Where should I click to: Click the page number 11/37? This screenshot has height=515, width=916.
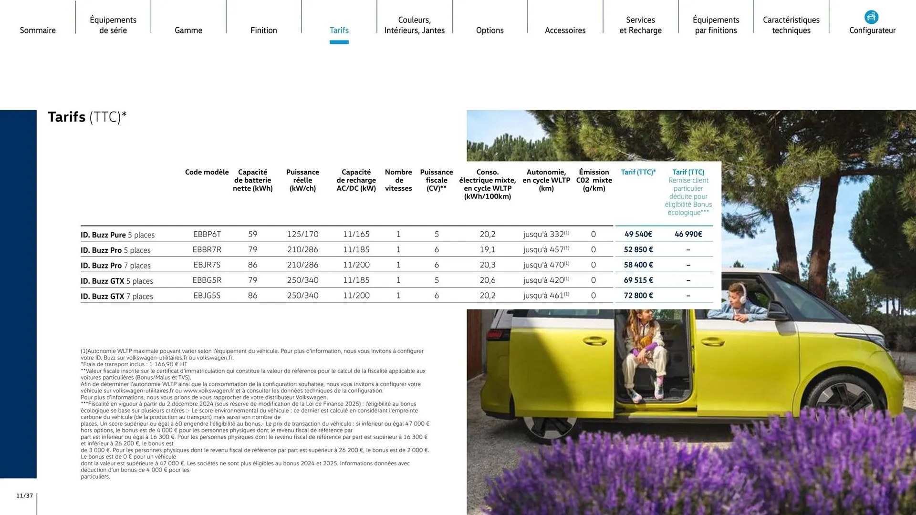click(24, 495)
